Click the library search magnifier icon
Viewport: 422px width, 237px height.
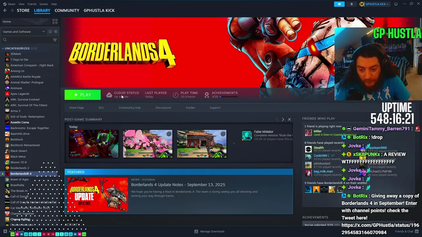coord(5,40)
